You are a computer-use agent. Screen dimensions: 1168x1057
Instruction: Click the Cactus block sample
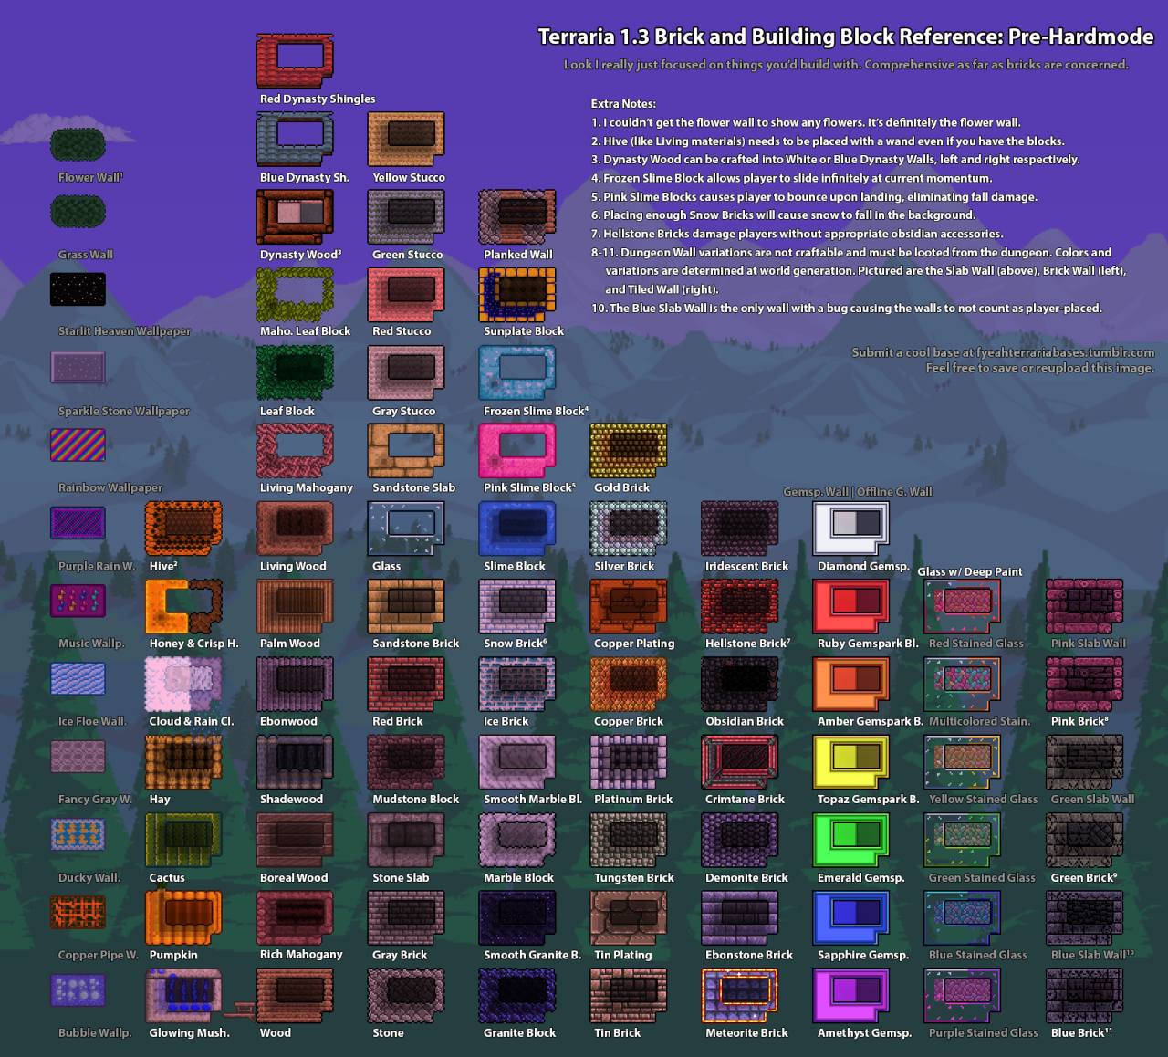tap(183, 840)
